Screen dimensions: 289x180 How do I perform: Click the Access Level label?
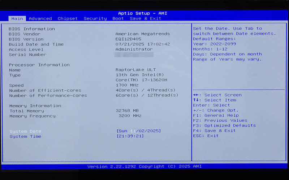pos(26,50)
